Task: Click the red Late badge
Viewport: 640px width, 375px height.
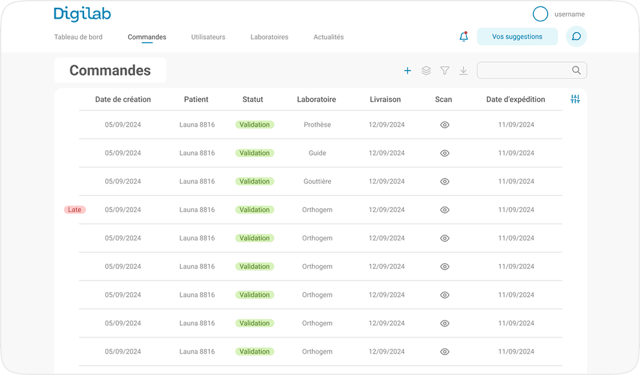Action: click(x=75, y=209)
